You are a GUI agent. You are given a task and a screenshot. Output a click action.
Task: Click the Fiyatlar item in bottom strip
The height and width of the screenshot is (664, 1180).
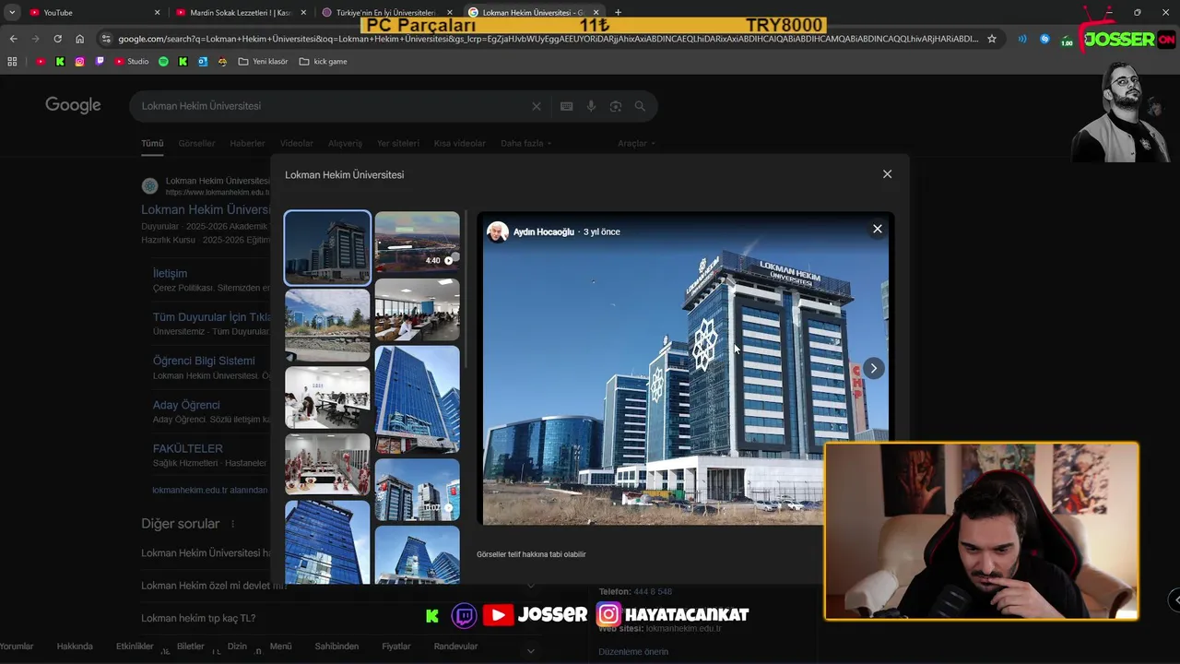396,646
